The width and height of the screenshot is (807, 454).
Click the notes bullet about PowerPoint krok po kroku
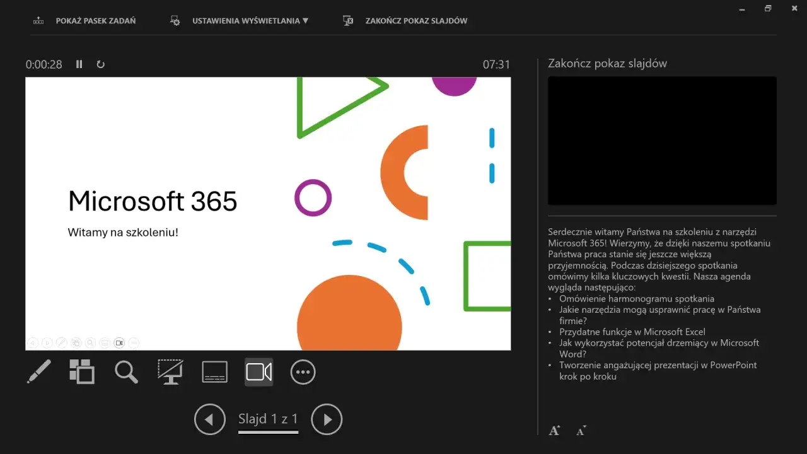click(658, 371)
